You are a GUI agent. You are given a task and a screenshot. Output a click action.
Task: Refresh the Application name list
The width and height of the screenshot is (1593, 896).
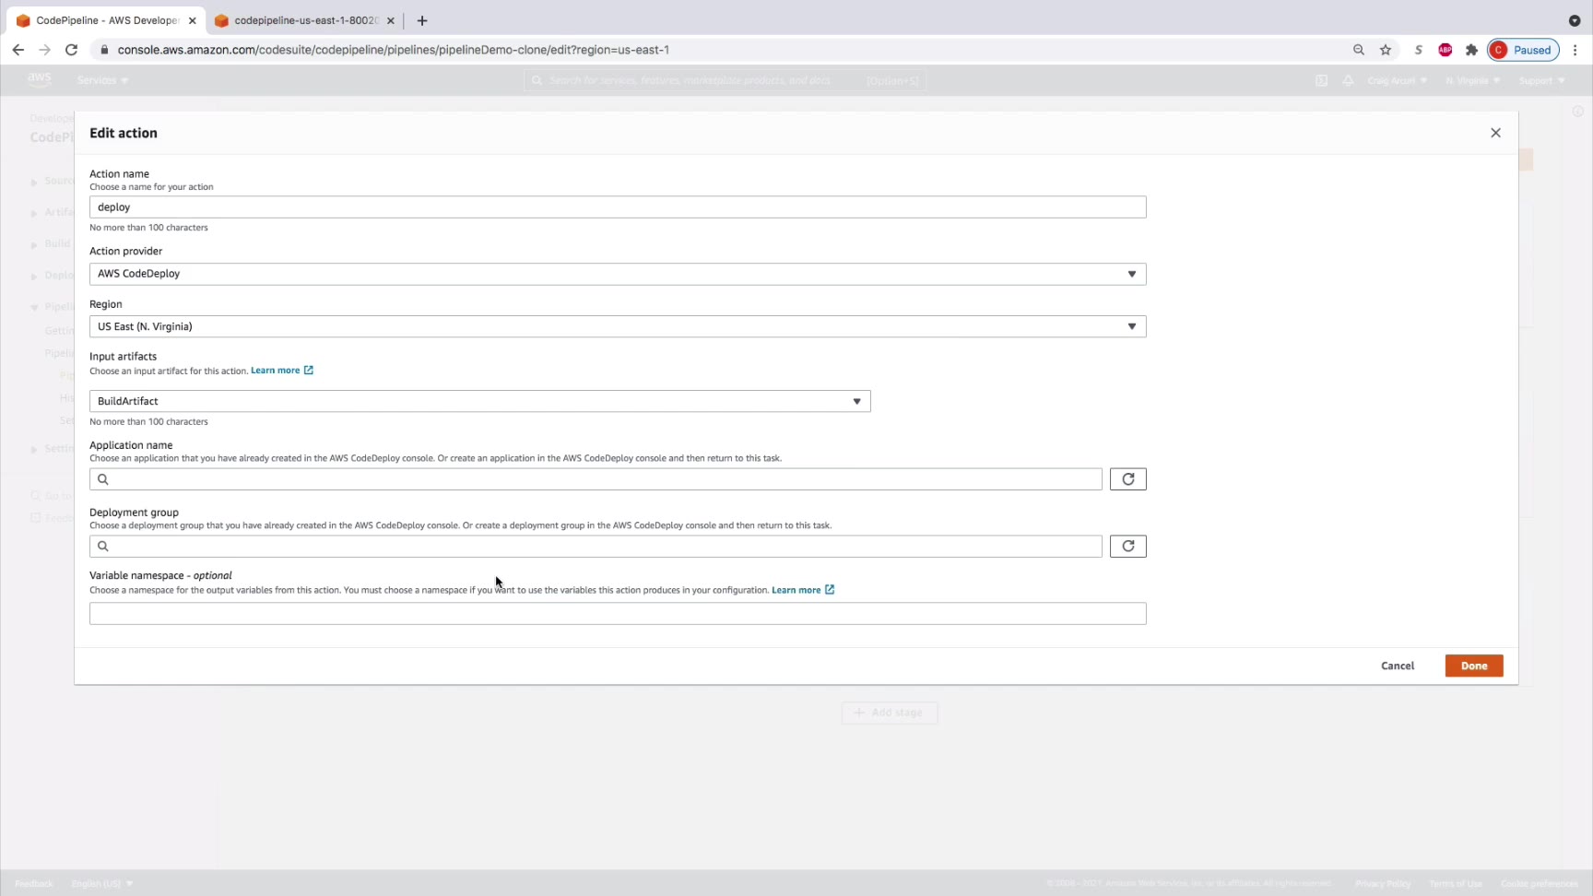coord(1127,479)
